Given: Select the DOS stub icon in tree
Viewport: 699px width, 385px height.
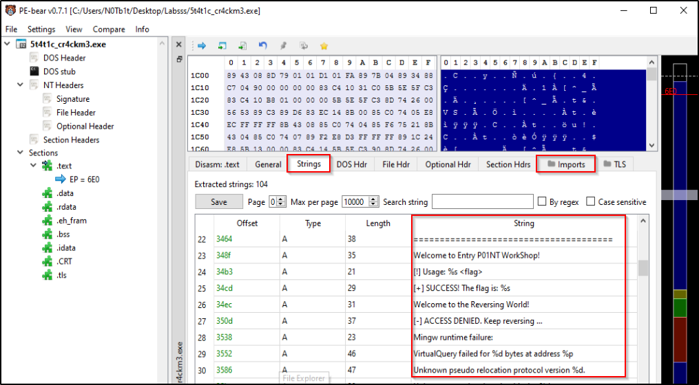Looking at the screenshot, I should point(34,71).
